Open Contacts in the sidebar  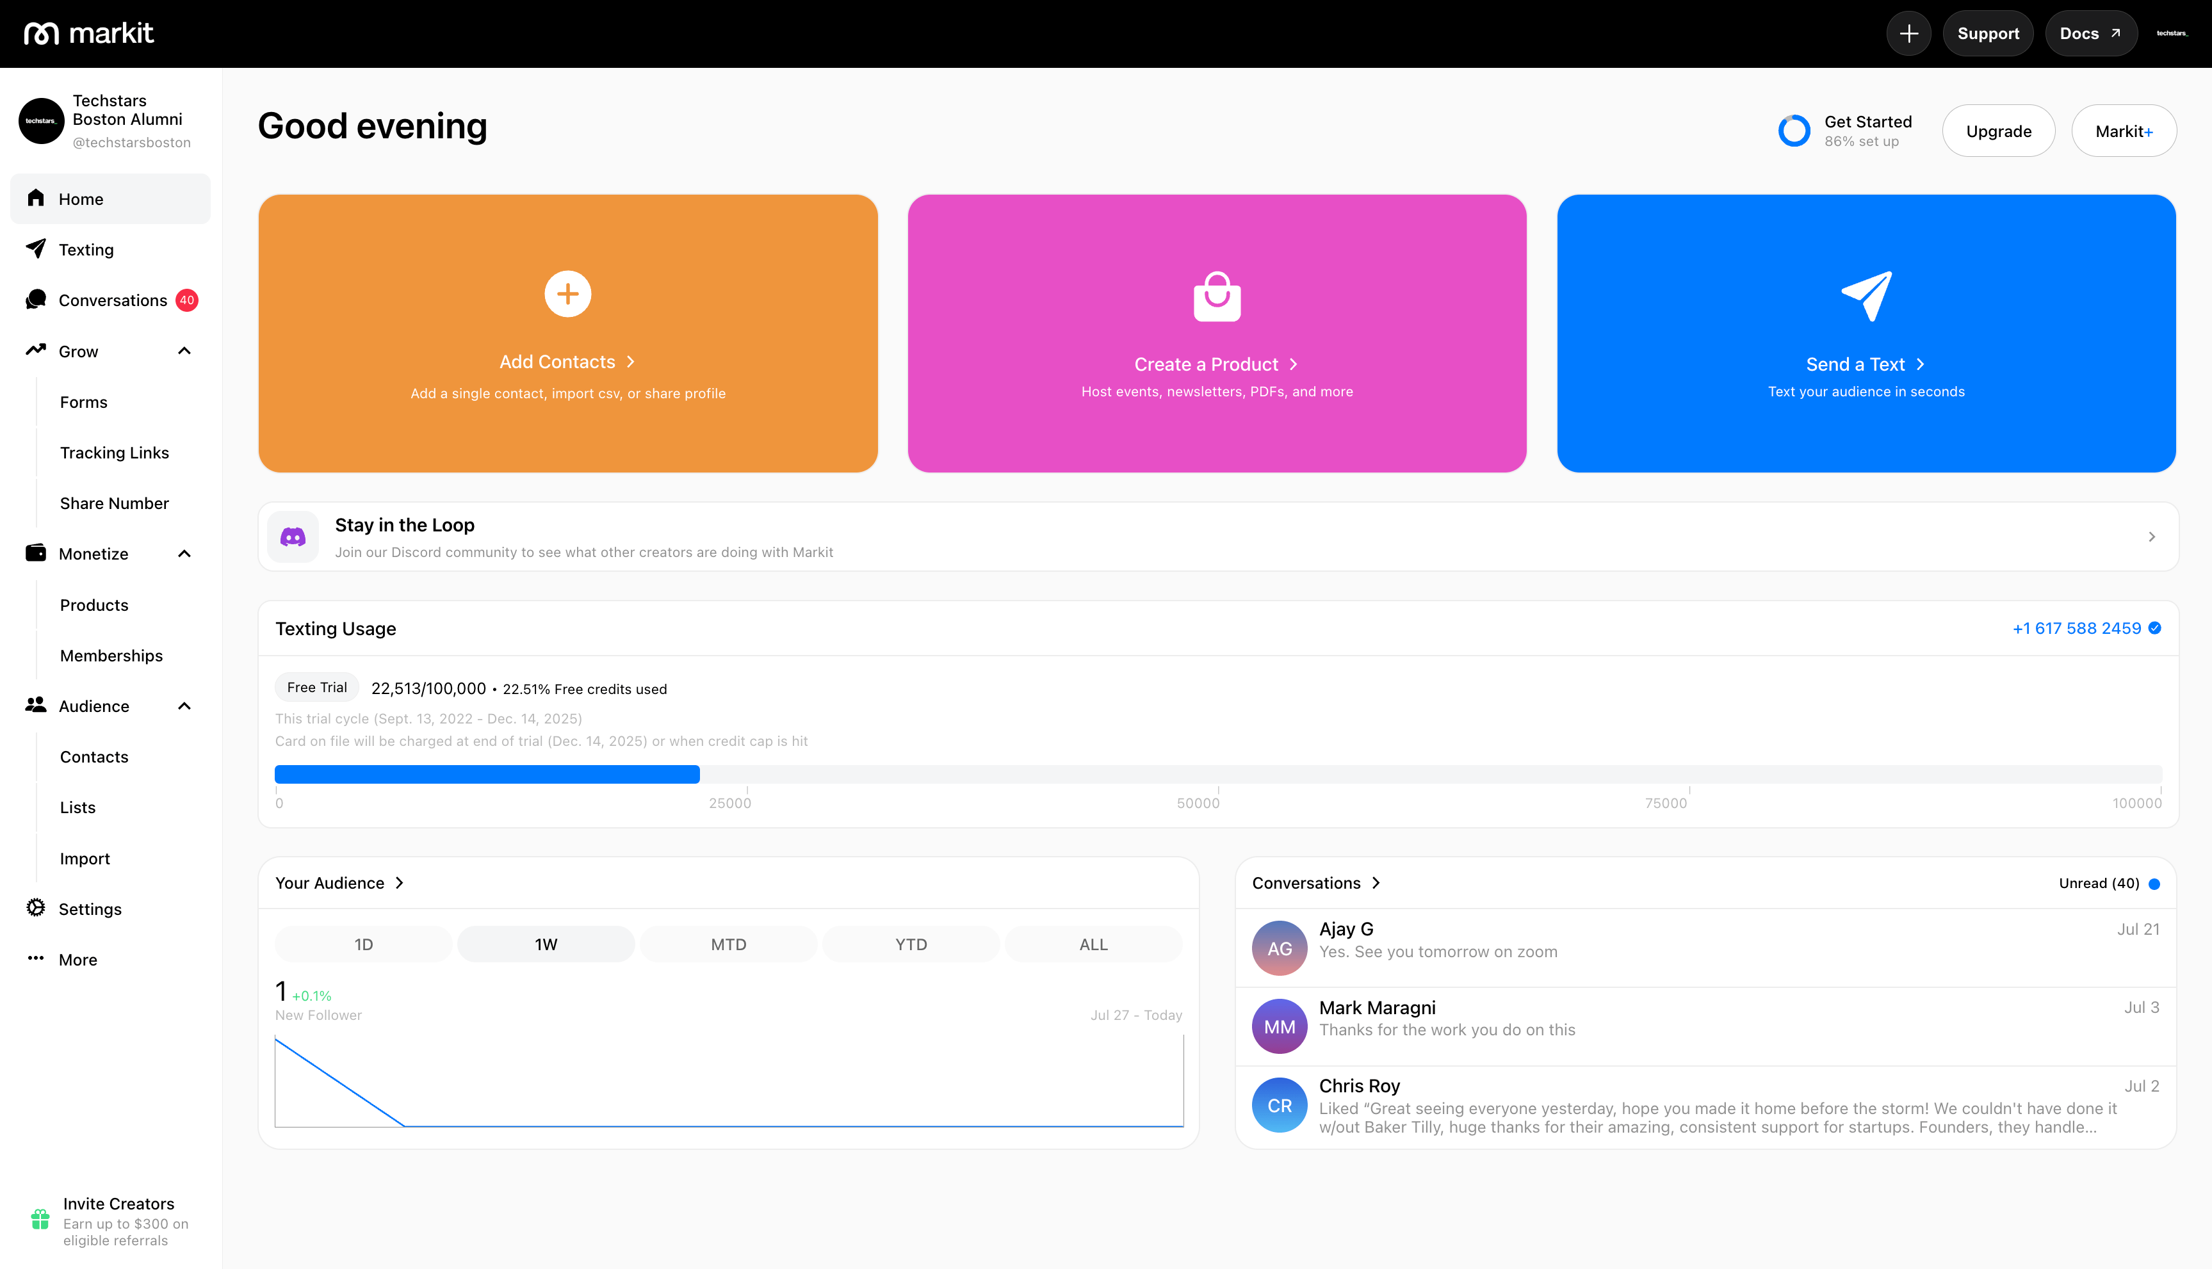(94, 757)
